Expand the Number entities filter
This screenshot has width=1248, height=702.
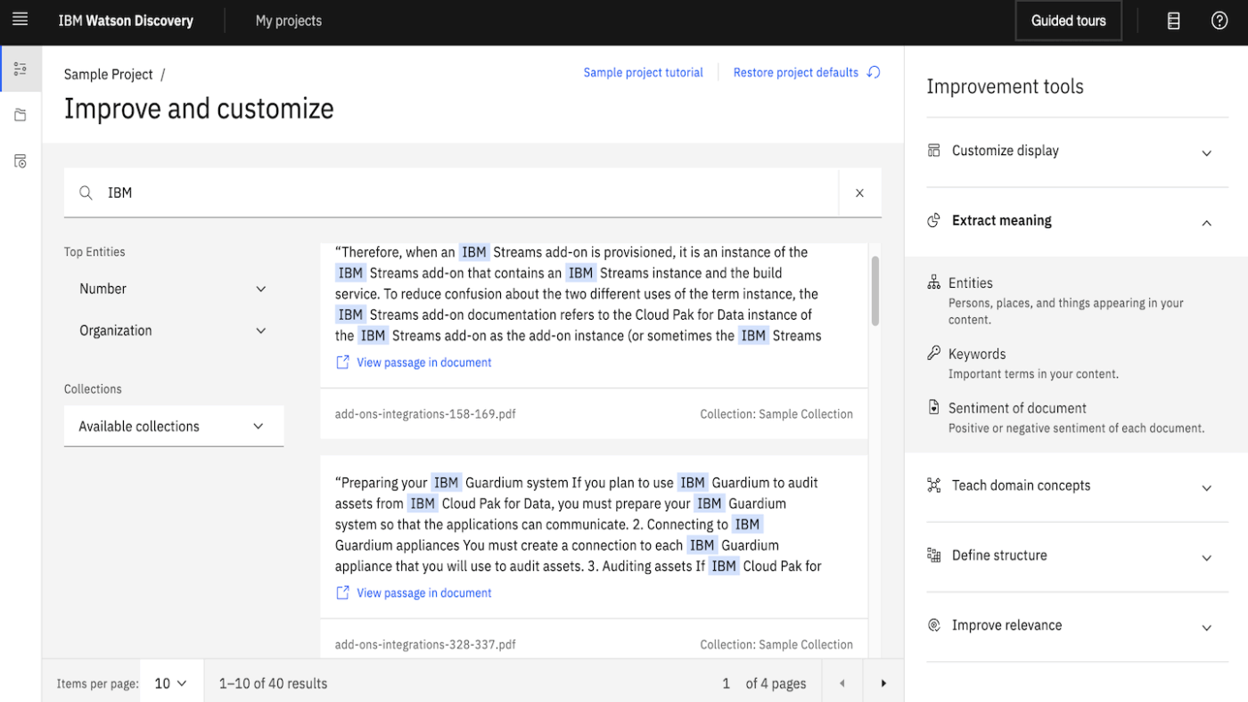261,289
